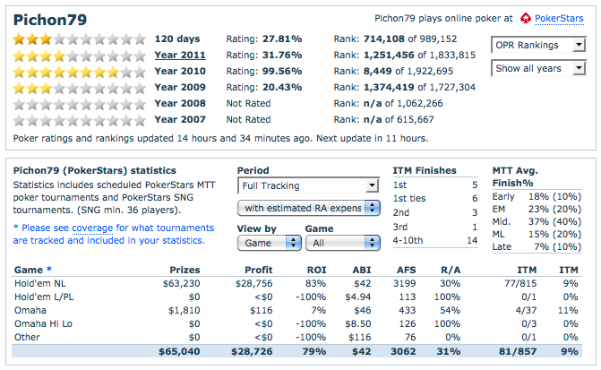601x370 pixels.
Task: Click the Year 2010 star rating row
Action: tap(80, 72)
